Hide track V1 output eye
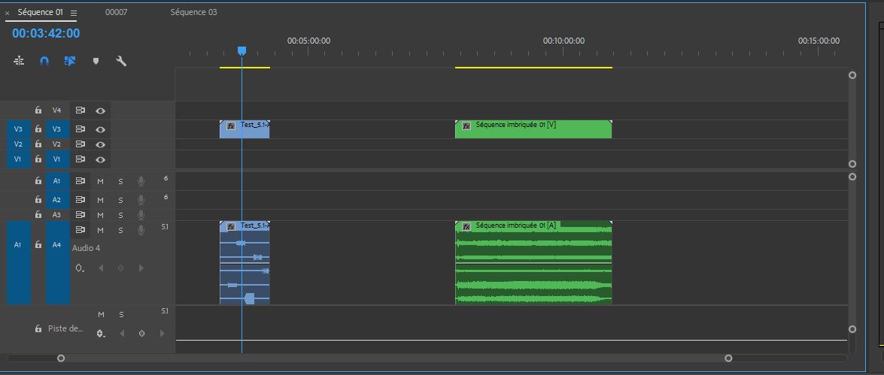This screenshot has height=375, width=884. (x=100, y=160)
